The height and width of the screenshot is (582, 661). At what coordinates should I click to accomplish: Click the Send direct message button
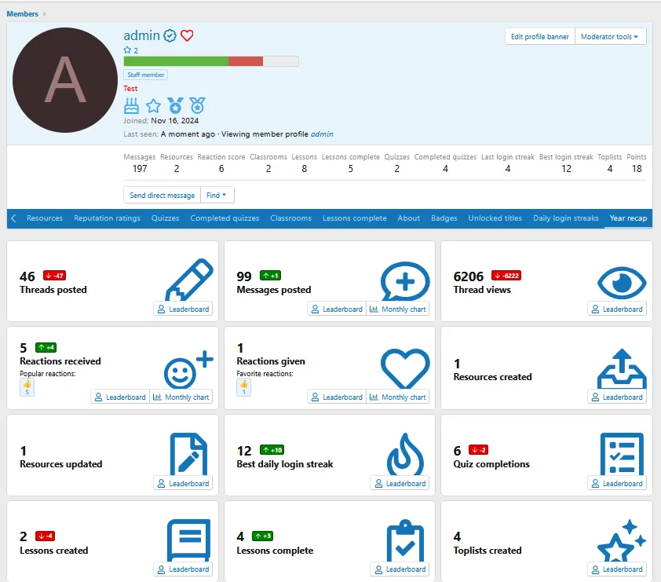pos(162,195)
